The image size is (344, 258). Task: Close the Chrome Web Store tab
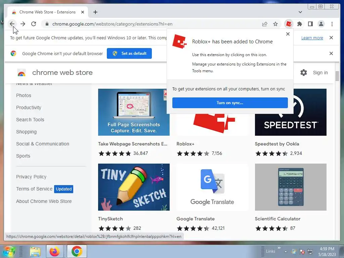(83, 12)
